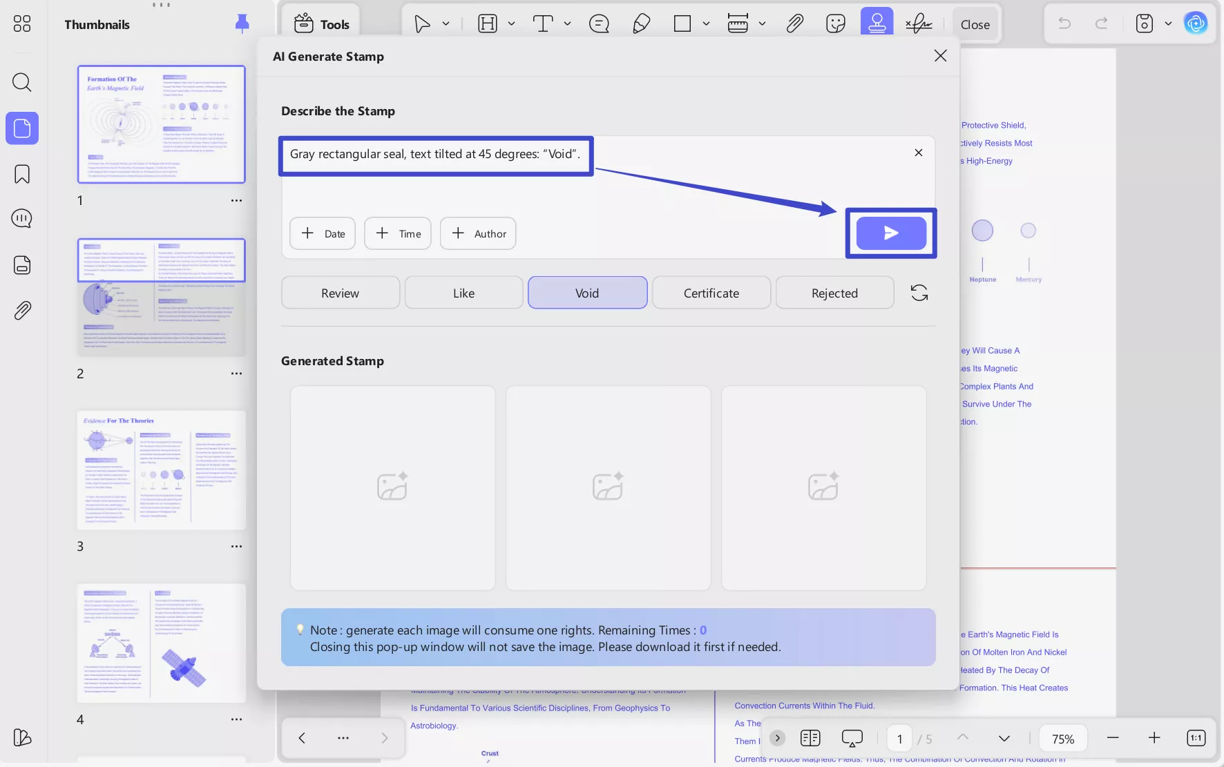This screenshot has width=1224, height=767.
Task: Expand the text tool dropdown arrow
Action: [567, 24]
